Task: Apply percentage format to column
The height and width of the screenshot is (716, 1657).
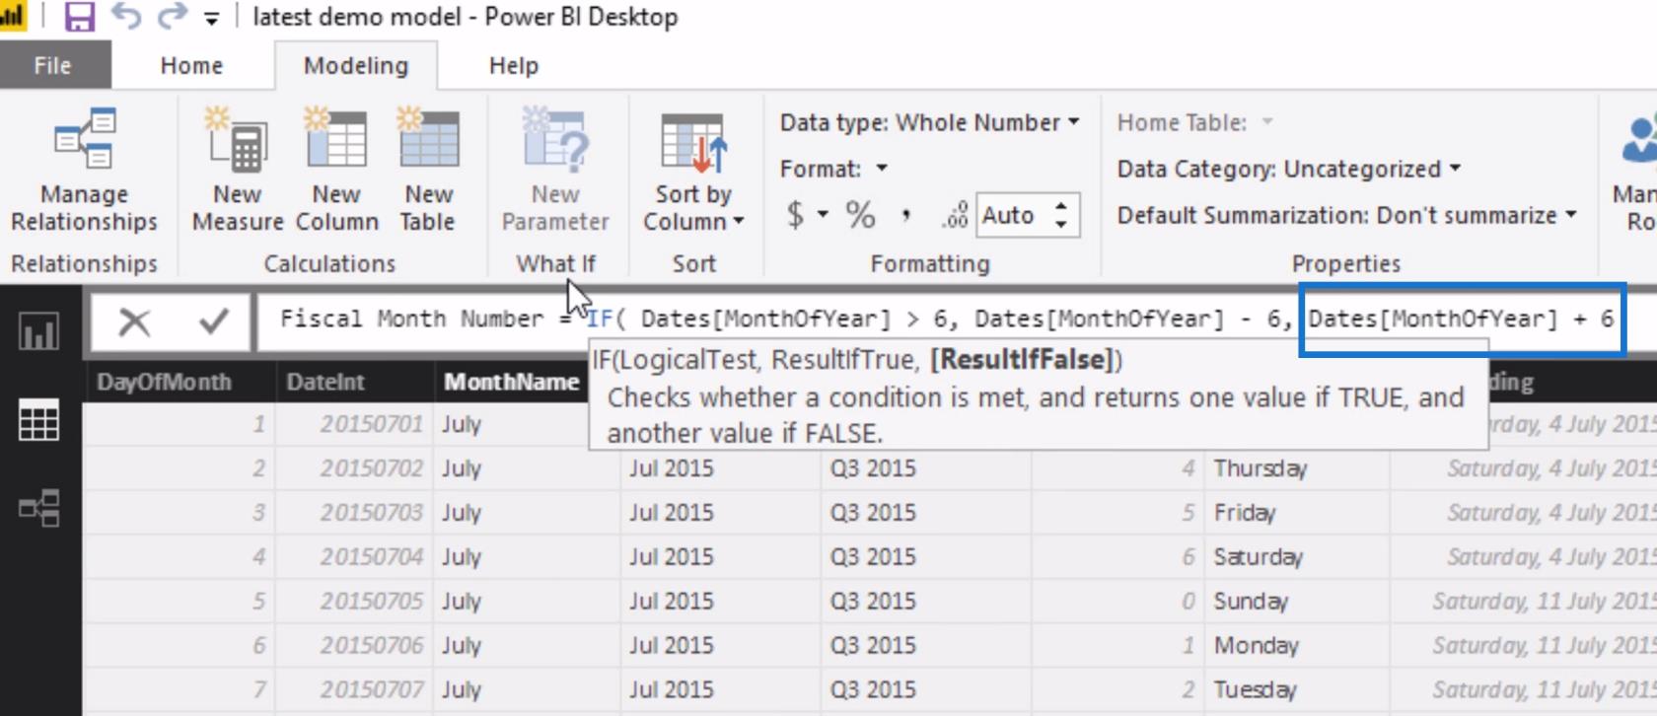Action: (860, 215)
